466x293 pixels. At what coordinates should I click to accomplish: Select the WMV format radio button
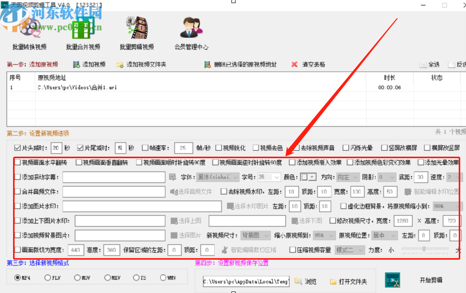click(163, 277)
